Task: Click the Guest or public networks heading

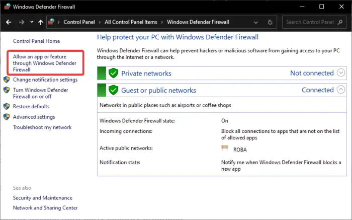Action: coord(158,90)
